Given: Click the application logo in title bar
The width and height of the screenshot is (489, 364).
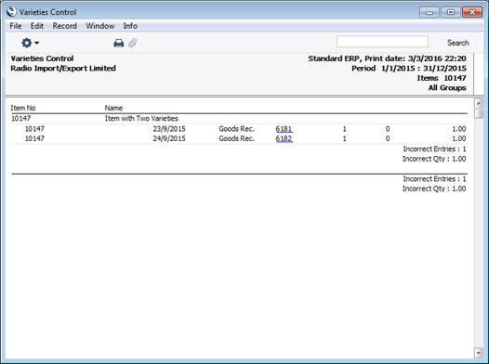Looking at the screenshot, I should click(11, 12).
